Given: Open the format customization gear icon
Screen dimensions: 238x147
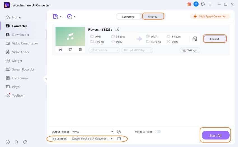Looking at the screenshot, I should coord(119,132).
